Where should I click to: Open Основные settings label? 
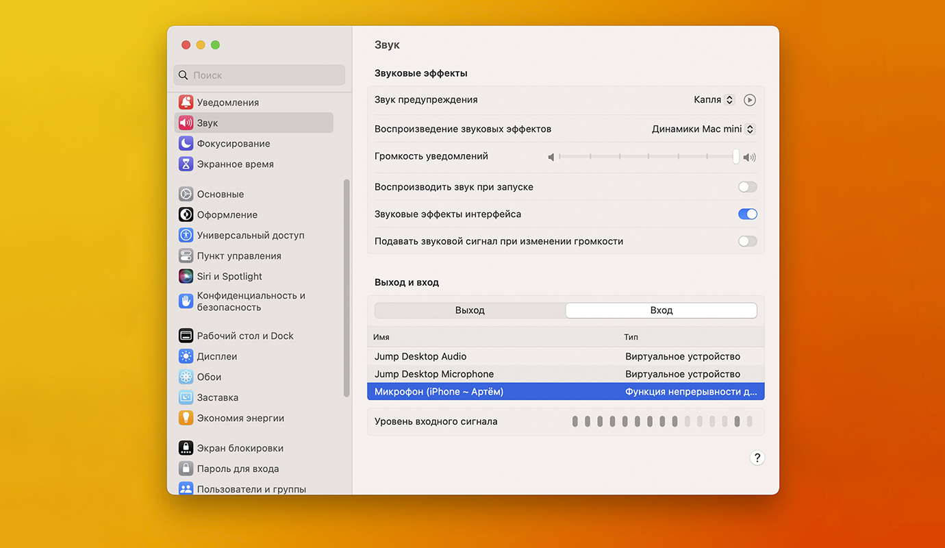click(x=220, y=194)
